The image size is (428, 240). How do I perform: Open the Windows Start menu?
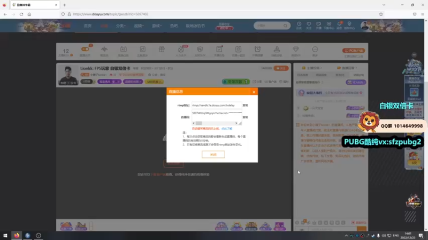[x=5, y=235]
